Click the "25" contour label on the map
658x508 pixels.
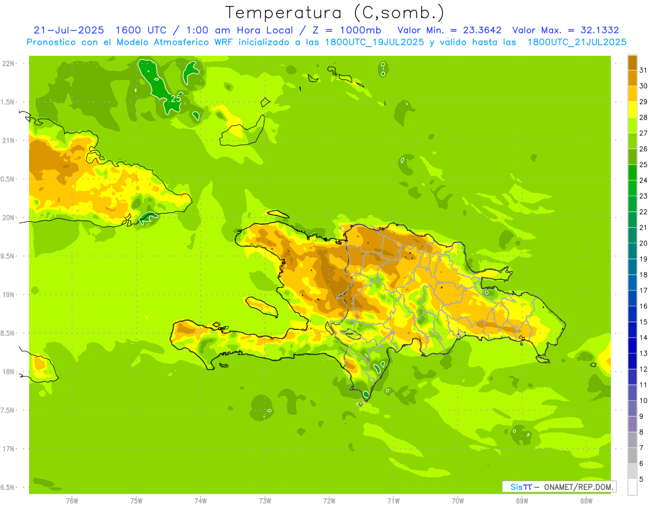coord(176,99)
